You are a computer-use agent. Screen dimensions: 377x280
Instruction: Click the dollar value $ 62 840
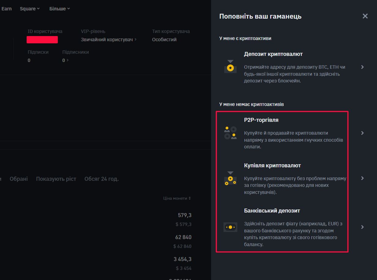182,246
